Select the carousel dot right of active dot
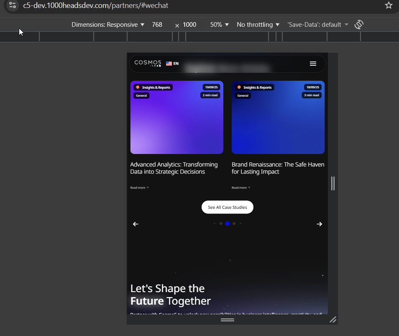399x336 pixels. 234,223
